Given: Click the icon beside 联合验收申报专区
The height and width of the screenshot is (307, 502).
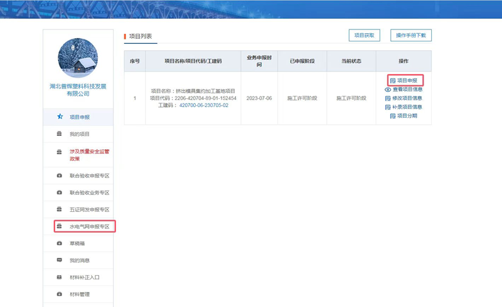Looking at the screenshot, I should (60, 176).
